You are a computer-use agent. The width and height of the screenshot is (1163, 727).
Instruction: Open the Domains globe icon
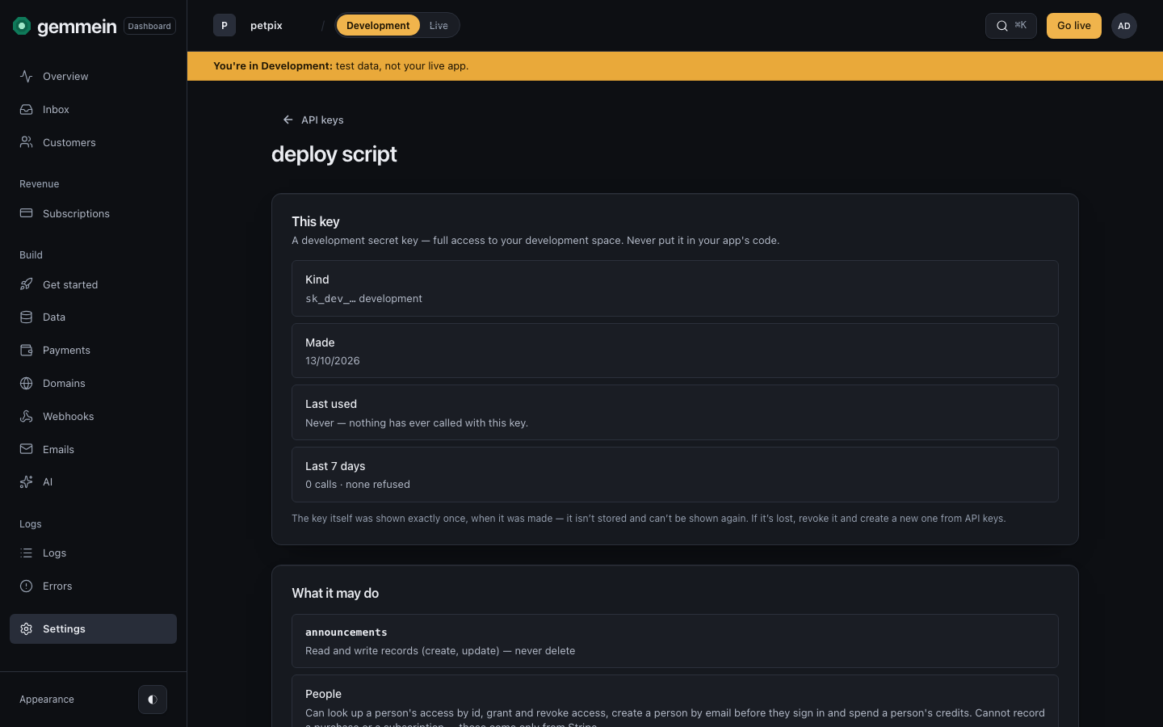tap(27, 384)
